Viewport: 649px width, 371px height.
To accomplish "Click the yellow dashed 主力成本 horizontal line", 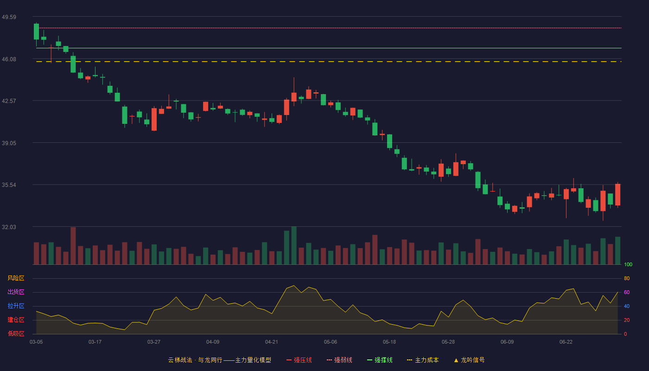I will [x=329, y=61].
